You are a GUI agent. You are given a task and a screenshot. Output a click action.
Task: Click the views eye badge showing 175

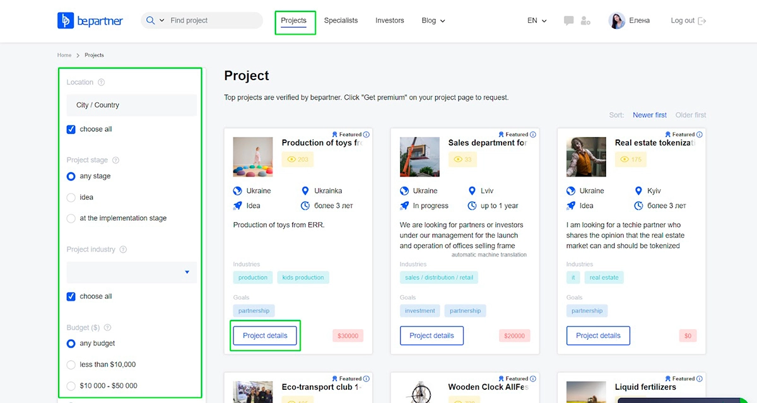point(631,160)
